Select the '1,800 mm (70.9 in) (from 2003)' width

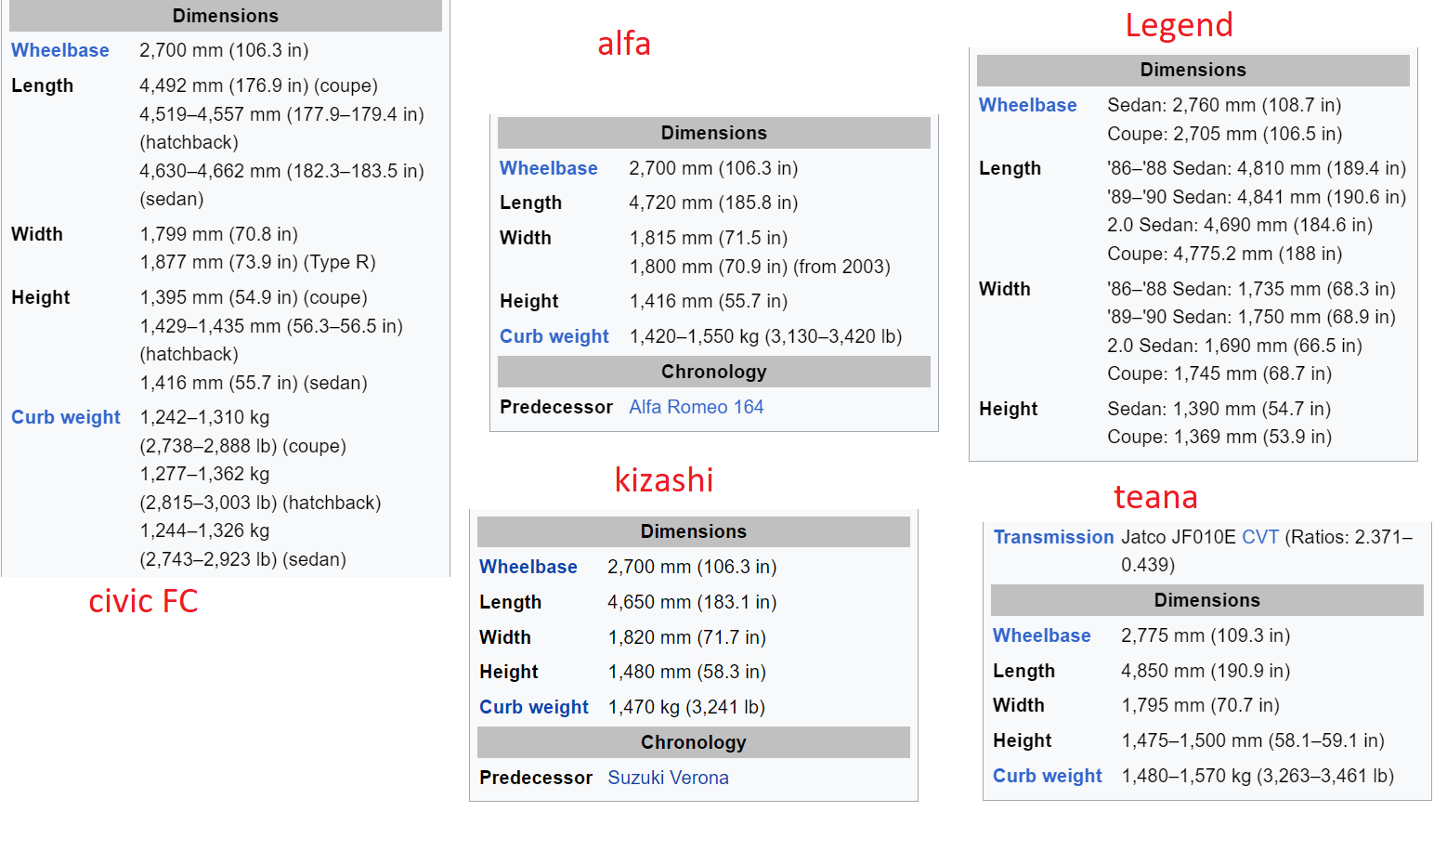(x=760, y=267)
